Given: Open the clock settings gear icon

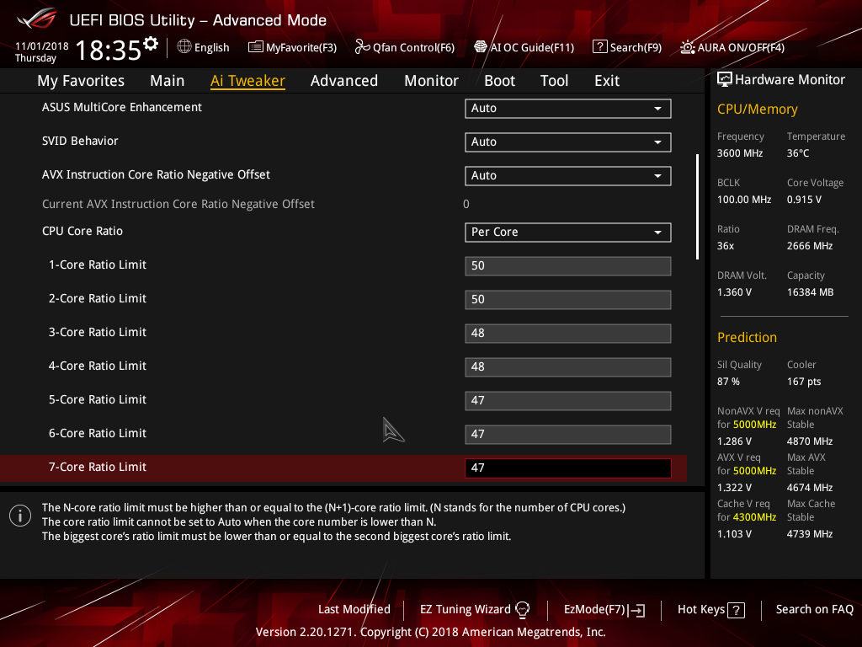Looking at the screenshot, I should click(x=151, y=44).
